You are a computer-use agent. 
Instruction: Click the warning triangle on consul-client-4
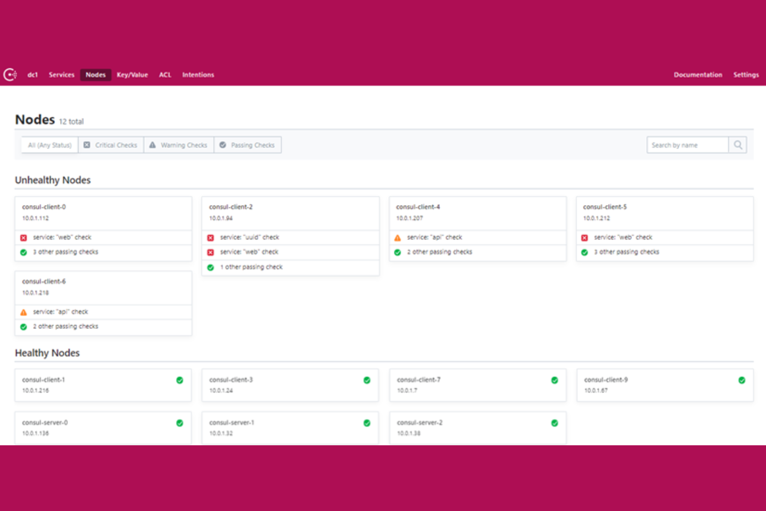[397, 237]
